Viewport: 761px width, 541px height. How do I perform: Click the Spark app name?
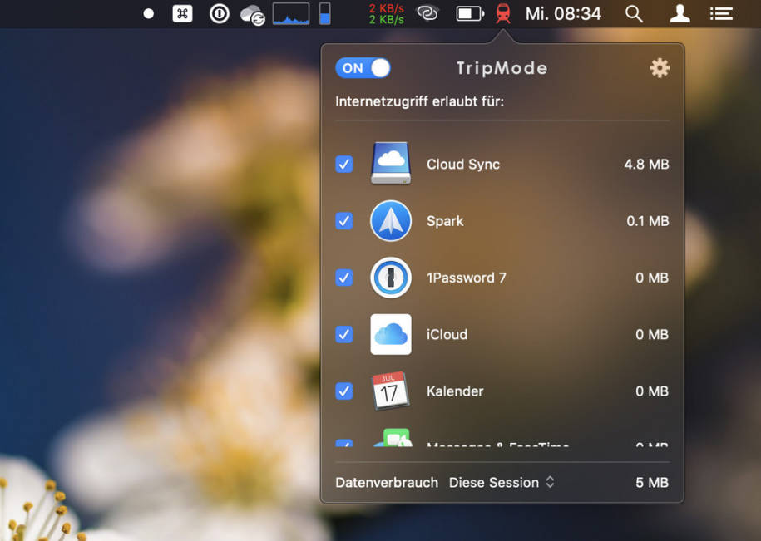pos(445,222)
